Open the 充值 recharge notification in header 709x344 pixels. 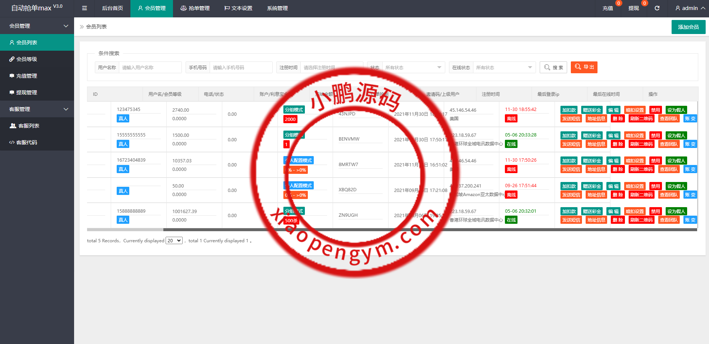point(608,8)
